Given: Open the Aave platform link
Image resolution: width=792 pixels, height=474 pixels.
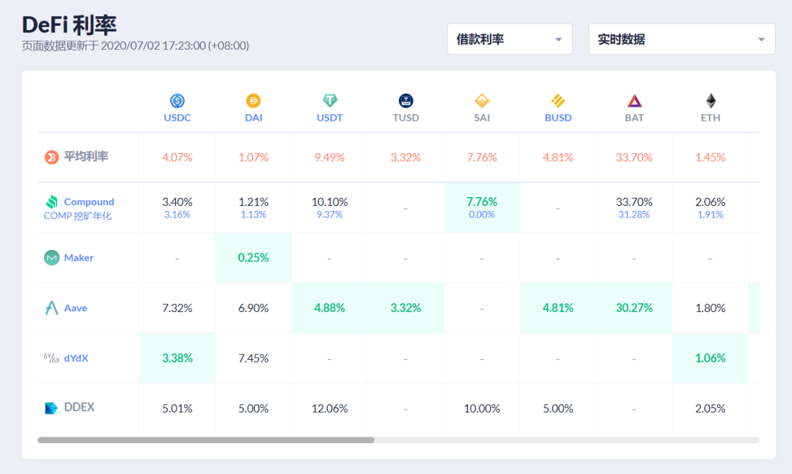Looking at the screenshot, I should pos(76,308).
